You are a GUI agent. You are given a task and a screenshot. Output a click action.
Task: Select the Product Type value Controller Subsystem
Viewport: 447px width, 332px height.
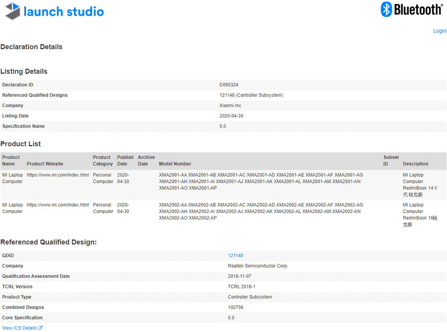(250, 297)
